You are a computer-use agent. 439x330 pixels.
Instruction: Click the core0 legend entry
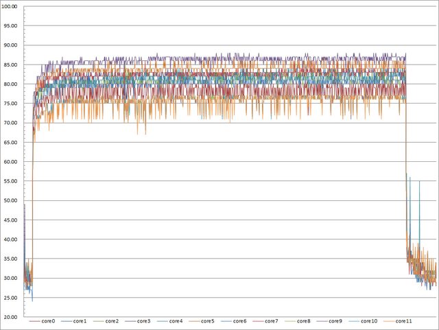point(48,321)
